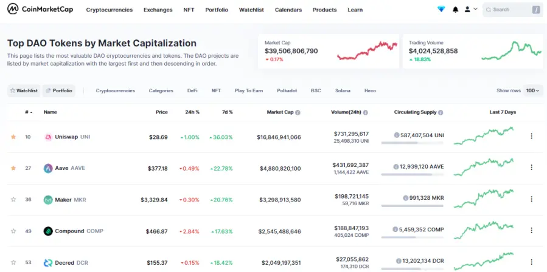Click the Decred coin logo
547x272 pixels.
(48, 263)
